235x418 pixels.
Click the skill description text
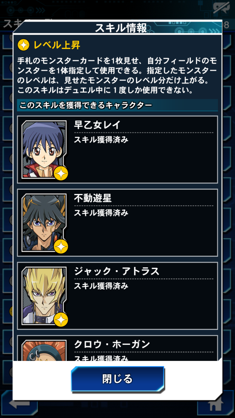117,76
